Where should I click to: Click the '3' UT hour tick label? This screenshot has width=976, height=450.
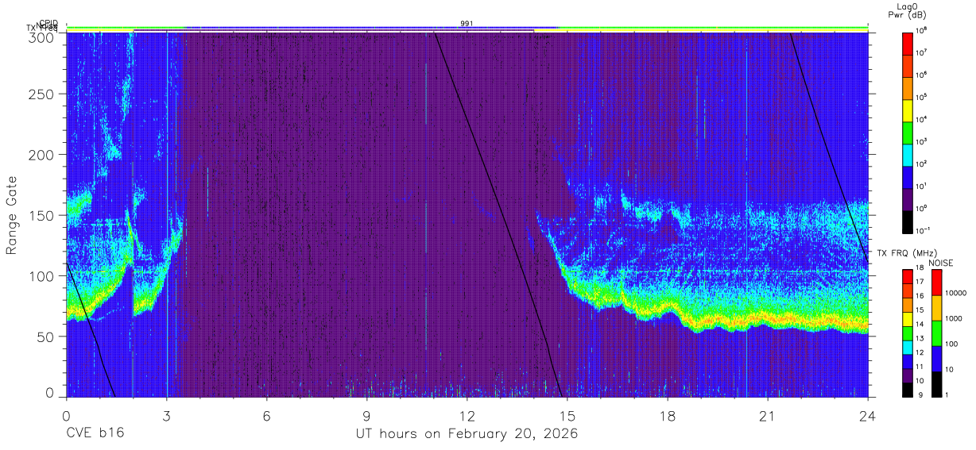[x=166, y=416]
